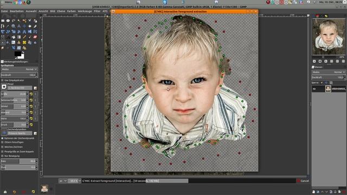Select the Gradient tool
Screen dimensions: 347x195
[19, 37]
